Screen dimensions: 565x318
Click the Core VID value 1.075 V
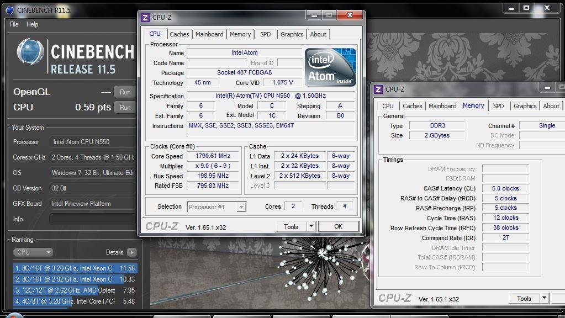click(x=283, y=82)
